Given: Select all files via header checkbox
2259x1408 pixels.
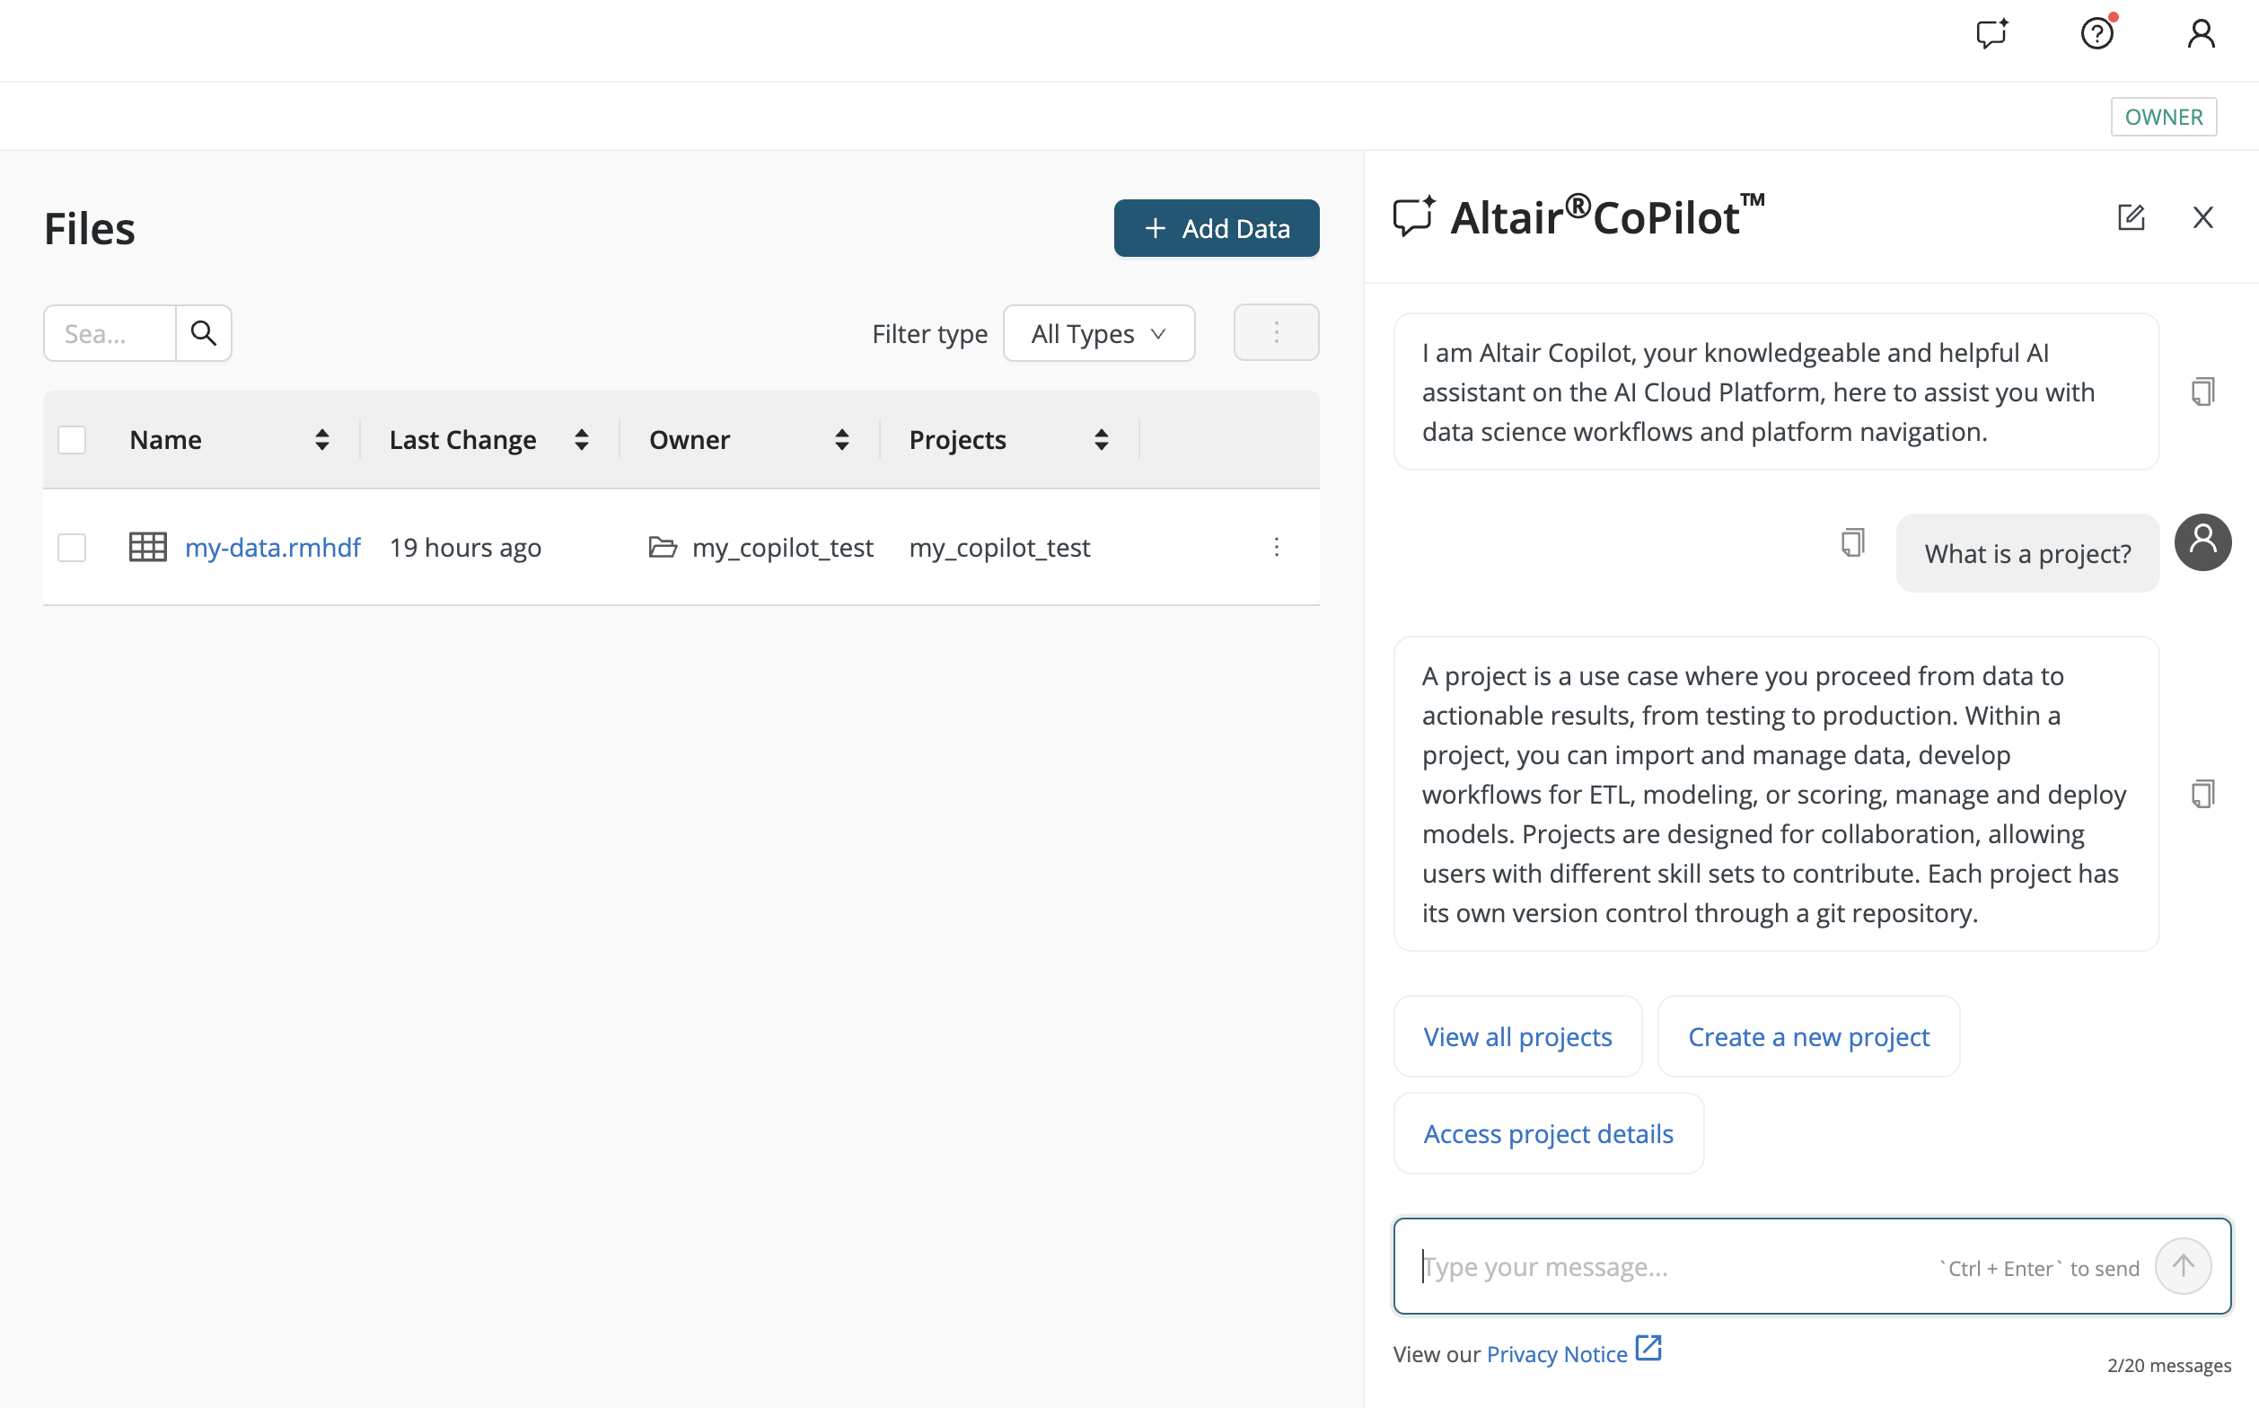Looking at the screenshot, I should tap(72, 438).
